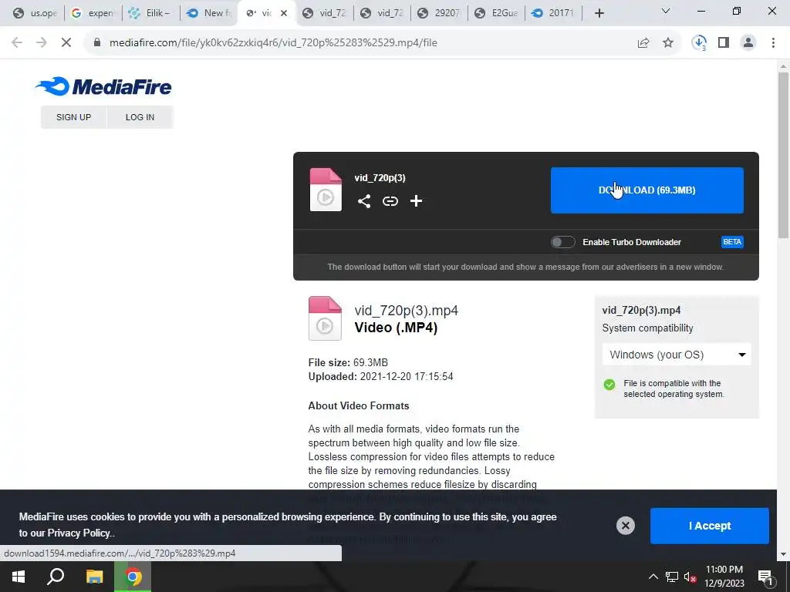Image resolution: width=790 pixels, height=592 pixels.
Task: Click the SIGN UP button
Action: (x=73, y=117)
